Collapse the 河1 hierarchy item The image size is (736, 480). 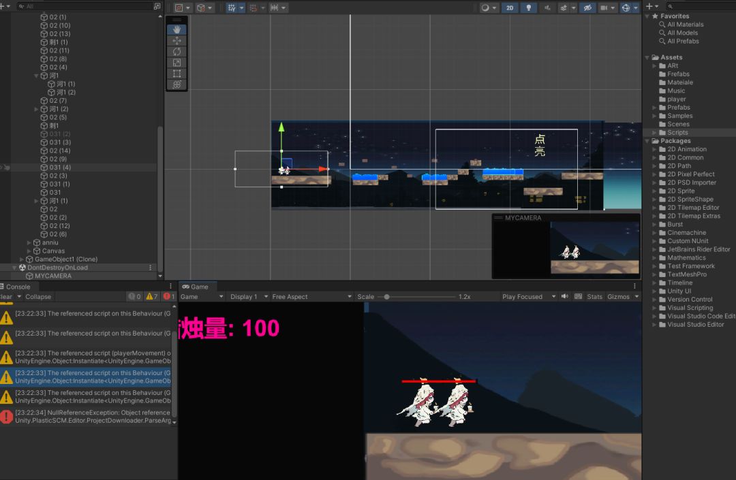click(37, 76)
